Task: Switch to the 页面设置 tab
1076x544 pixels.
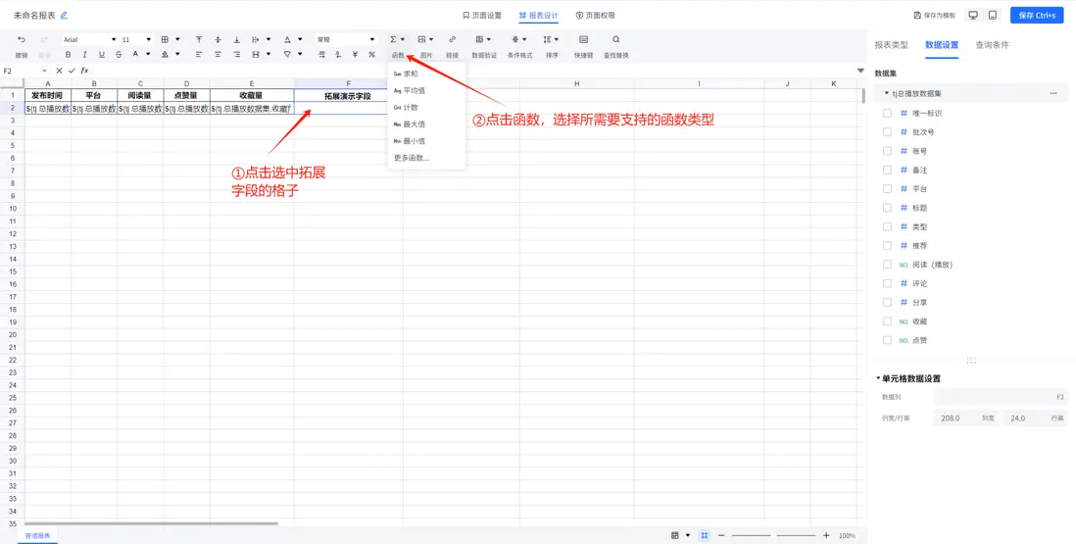Action: tap(482, 15)
